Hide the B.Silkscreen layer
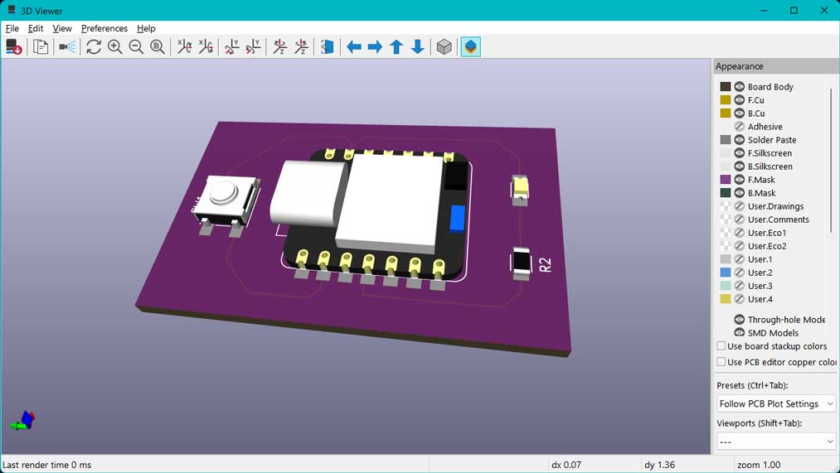840x473 pixels. (740, 167)
